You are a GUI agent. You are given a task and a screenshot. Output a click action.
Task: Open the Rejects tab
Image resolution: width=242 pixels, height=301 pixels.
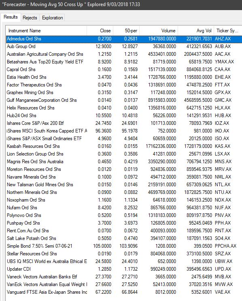tap(30, 18)
